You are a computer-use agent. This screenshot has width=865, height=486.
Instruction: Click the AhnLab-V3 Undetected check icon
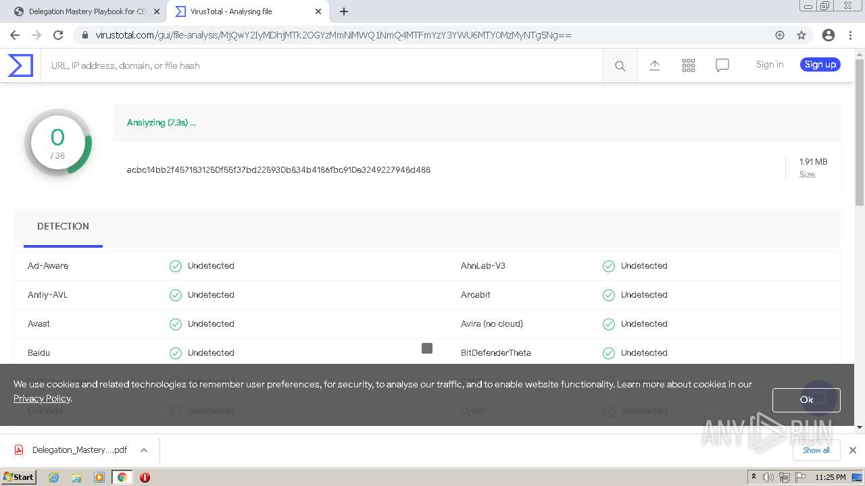(x=609, y=266)
